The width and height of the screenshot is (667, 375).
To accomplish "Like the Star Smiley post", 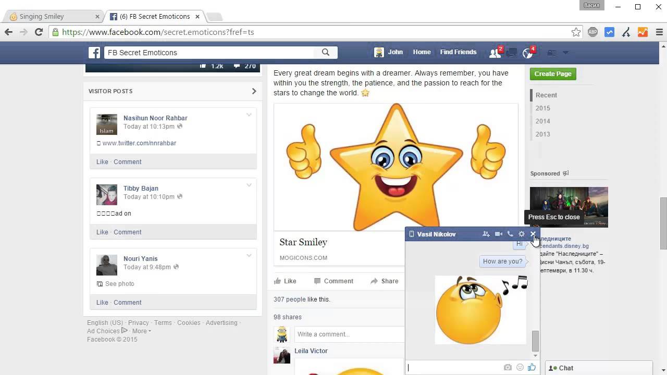I will pos(285,281).
